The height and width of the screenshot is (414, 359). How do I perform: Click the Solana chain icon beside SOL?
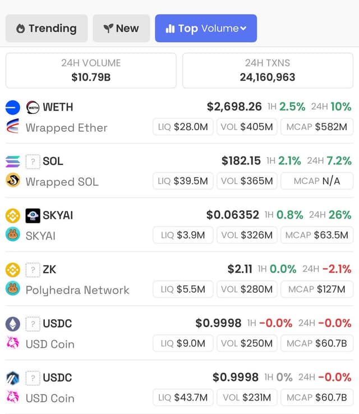coord(13,162)
